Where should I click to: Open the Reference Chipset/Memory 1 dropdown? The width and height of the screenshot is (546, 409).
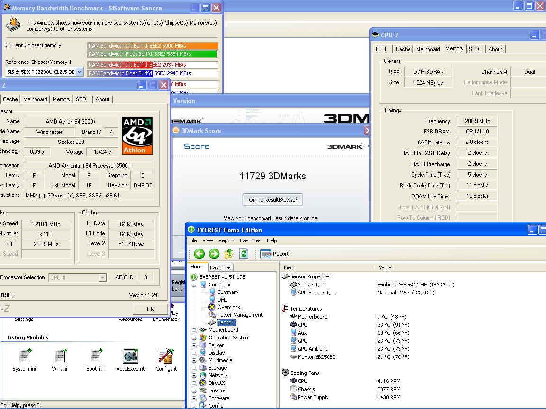tap(80, 72)
